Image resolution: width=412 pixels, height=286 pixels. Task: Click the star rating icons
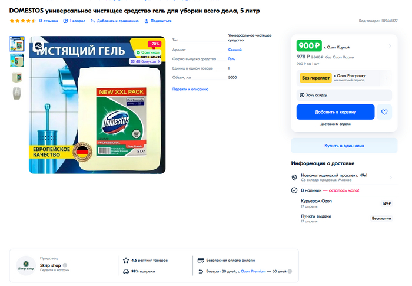[x=22, y=21]
